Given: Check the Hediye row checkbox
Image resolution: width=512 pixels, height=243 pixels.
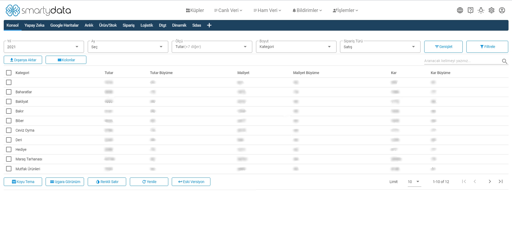Looking at the screenshot, I should click(9, 149).
